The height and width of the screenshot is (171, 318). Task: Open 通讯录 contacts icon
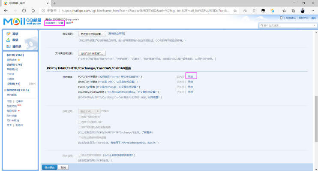coord(8,46)
